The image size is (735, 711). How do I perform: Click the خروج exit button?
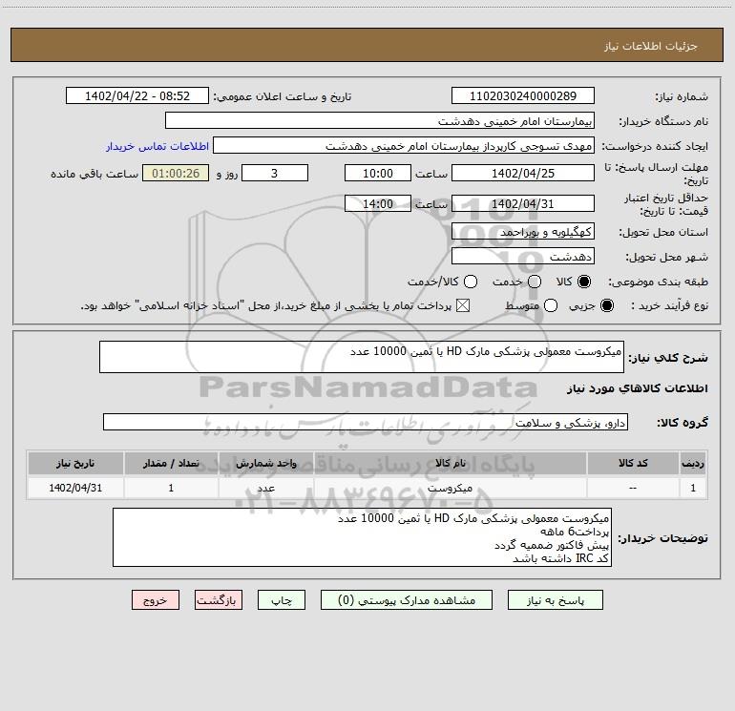[x=156, y=600]
